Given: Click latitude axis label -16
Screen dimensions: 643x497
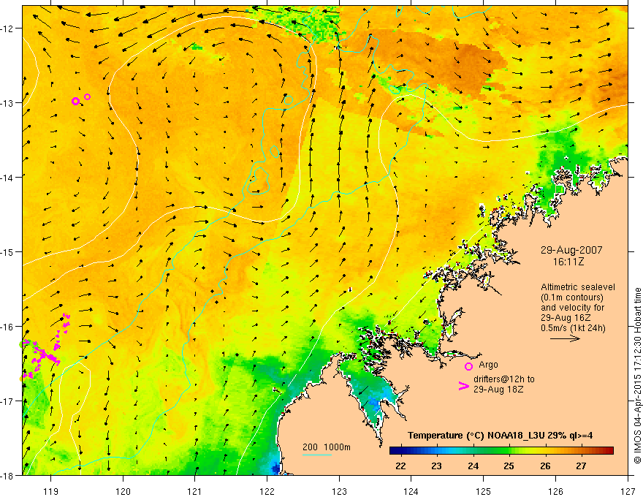Looking at the screenshot, I should coord(8,327).
